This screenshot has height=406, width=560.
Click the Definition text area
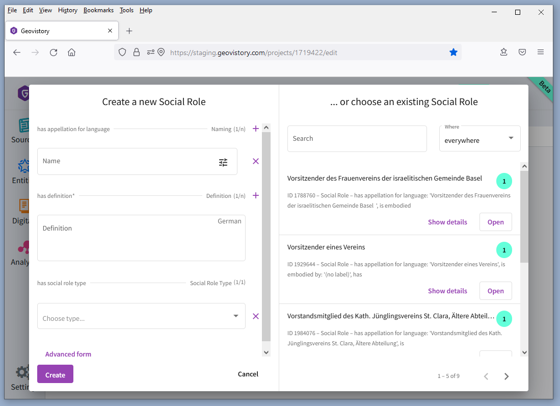[x=142, y=238]
